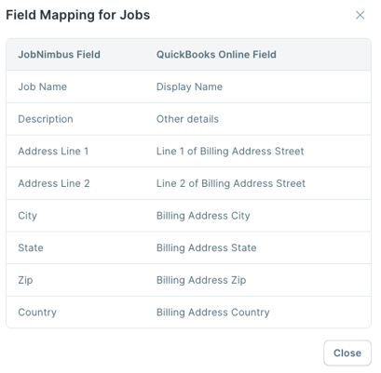Select the Country field cell
The image size is (381, 373).
(x=37, y=313)
